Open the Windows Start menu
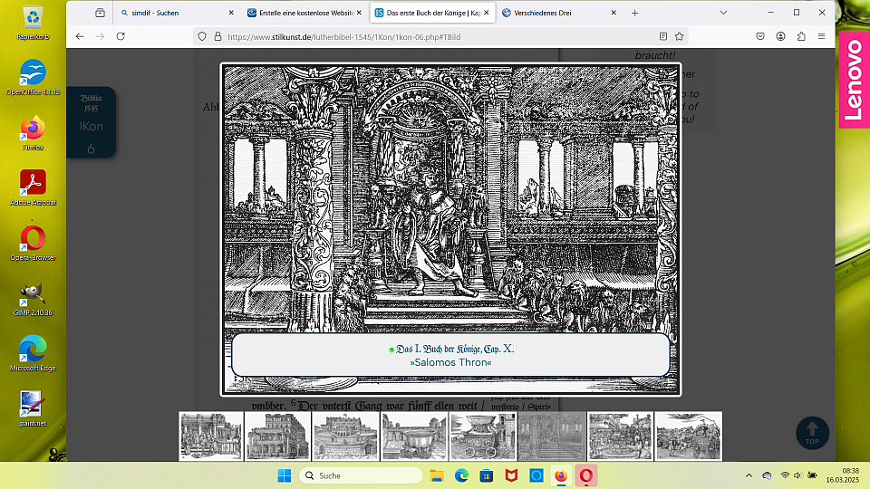The height and width of the screenshot is (489, 870). click(284, 475)
